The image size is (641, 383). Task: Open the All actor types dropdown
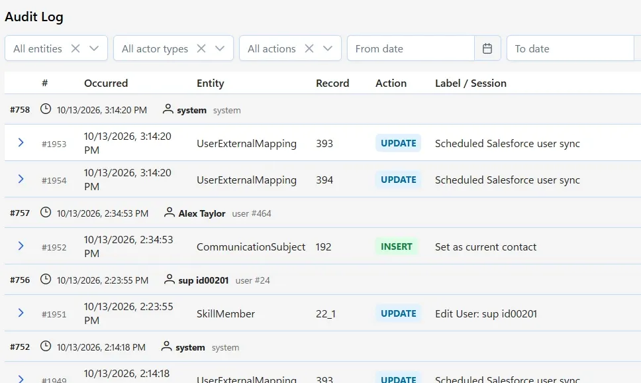tap(220, 48)
